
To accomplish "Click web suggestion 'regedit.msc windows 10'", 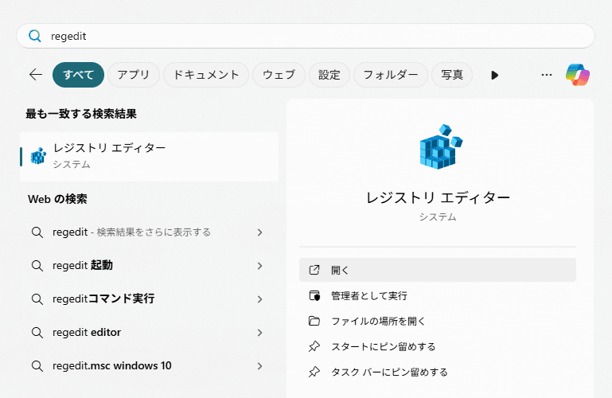I will pos(149,366).
